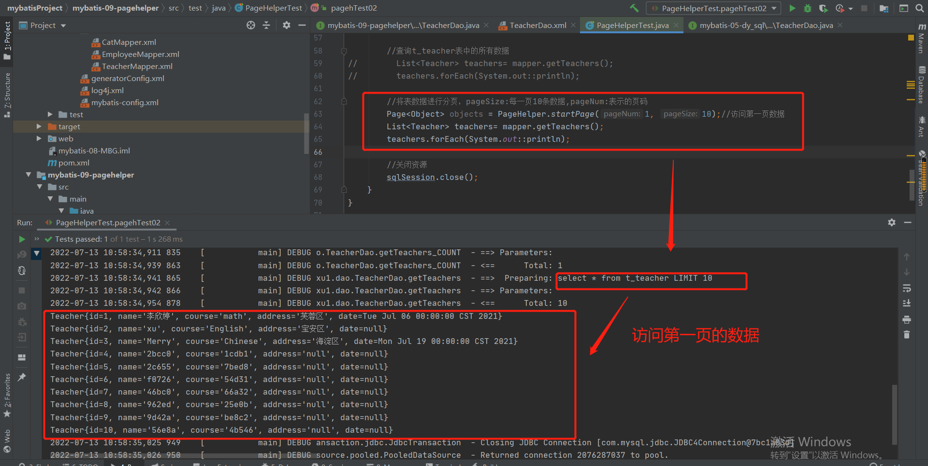Expand the target folder

coord(39,126)
